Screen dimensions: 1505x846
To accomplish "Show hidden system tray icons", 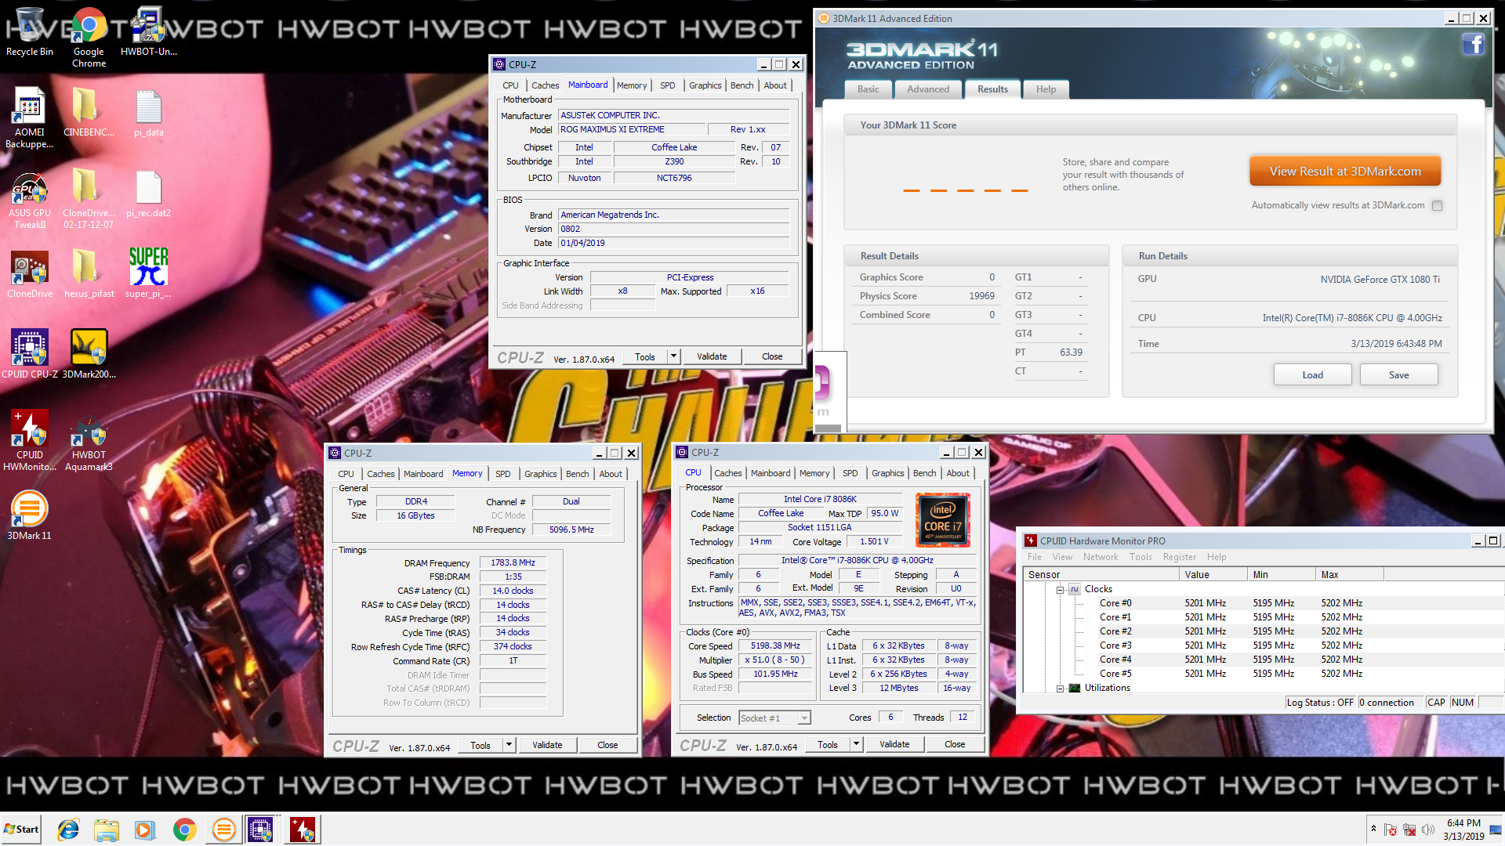I will [1373, 829].
